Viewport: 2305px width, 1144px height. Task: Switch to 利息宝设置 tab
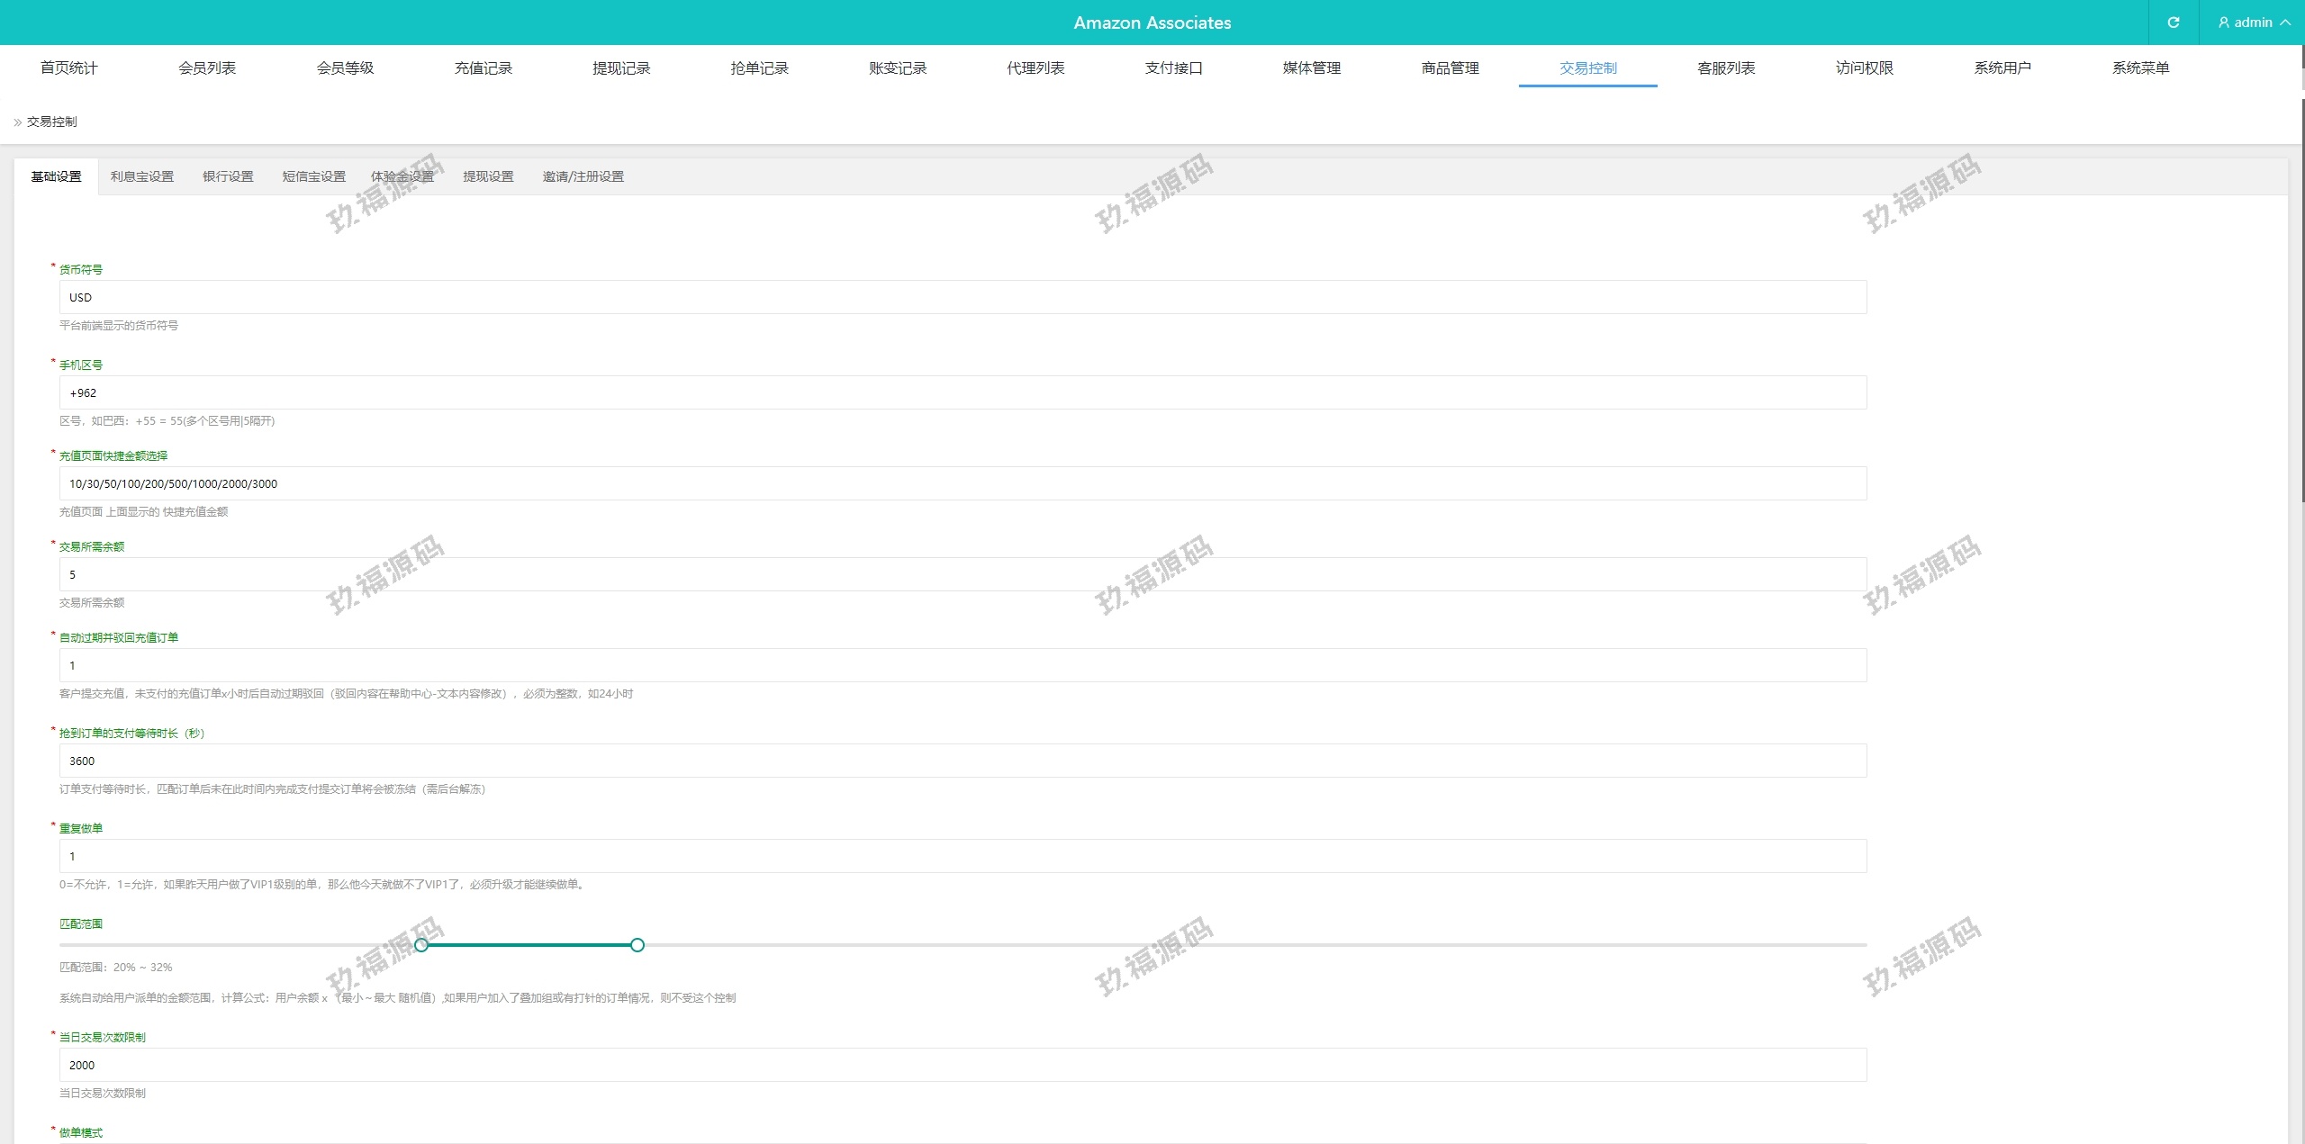142,176
